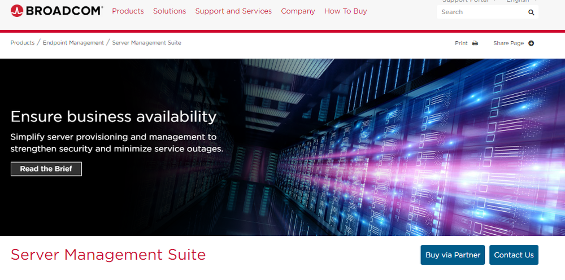Click the Buy via Partner button
565x280 pixels.
point(453,255)
